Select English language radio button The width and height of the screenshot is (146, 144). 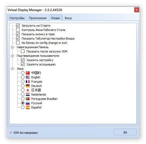point(23,77)
